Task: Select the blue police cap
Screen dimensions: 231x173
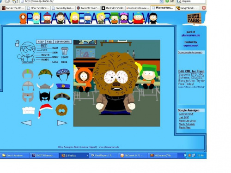Action: pos(63,86)
